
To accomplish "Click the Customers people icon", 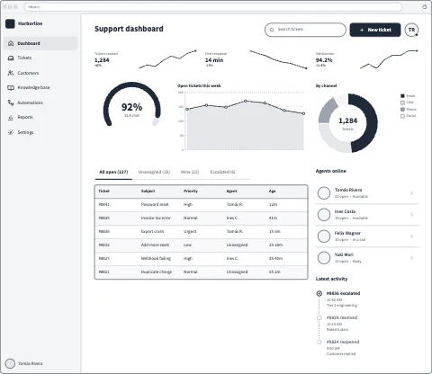I will [11, 73].
